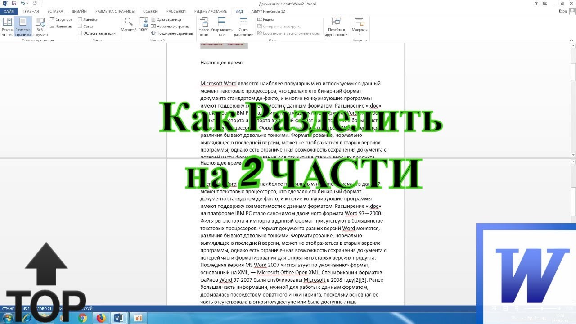Click Упорядочить все windows button
576x324 pixels.
222,27
